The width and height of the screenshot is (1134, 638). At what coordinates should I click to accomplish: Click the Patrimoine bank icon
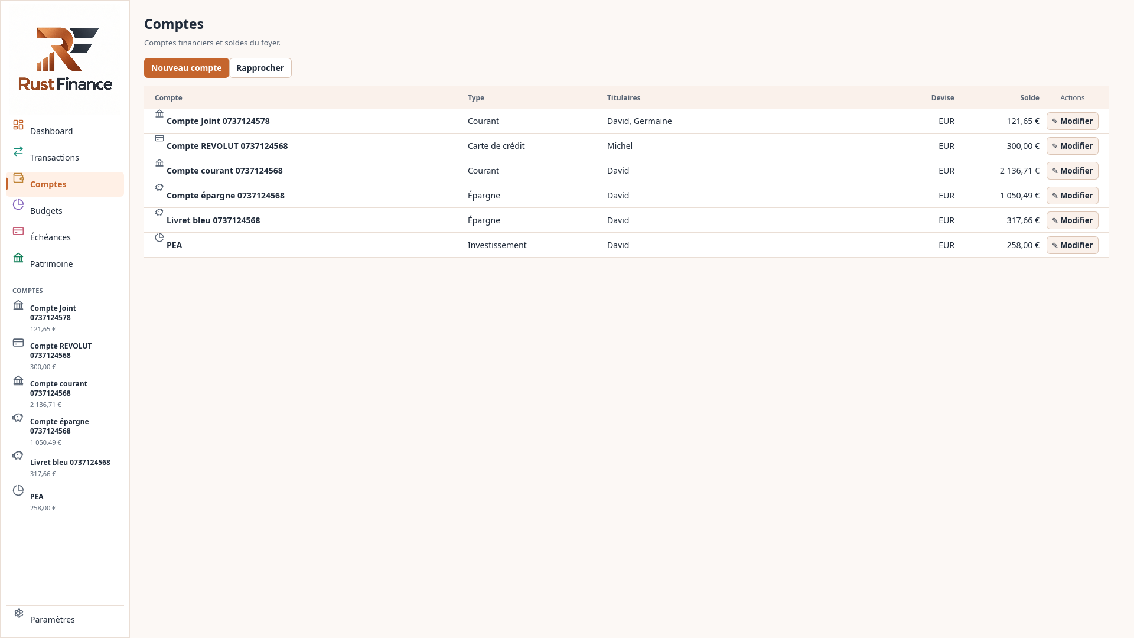(18, 258)
